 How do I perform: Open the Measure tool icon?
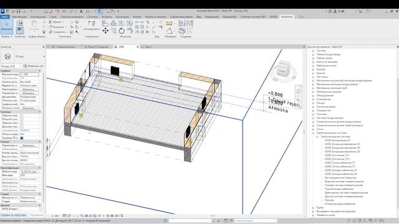click(169, 24)
